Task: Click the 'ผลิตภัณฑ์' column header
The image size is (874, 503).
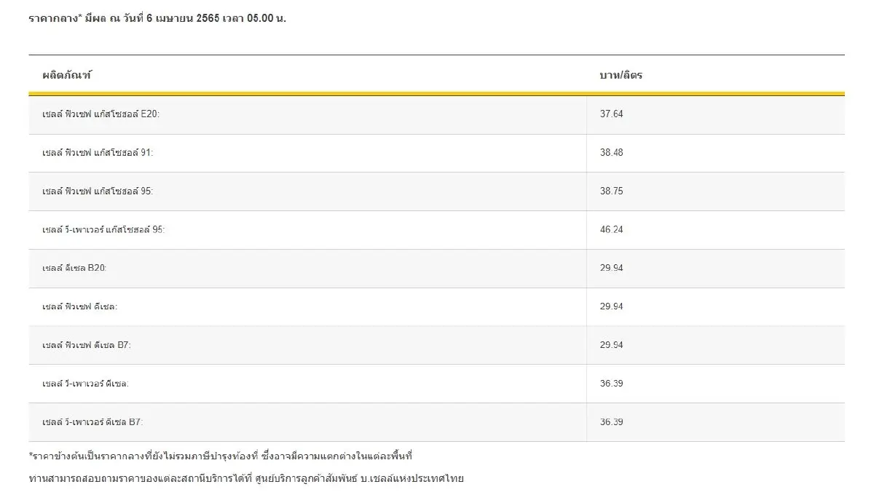Action: [x=67, y=75]
